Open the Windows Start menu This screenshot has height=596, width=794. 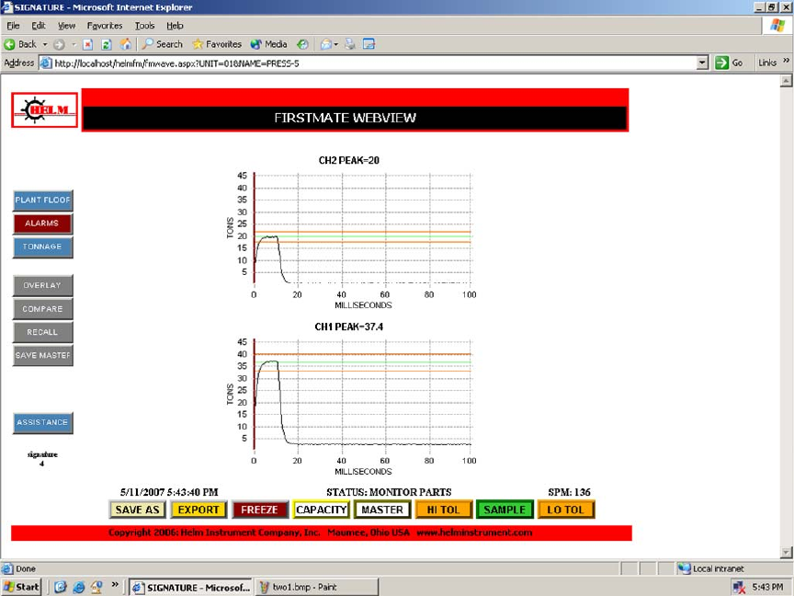(21, 588)
